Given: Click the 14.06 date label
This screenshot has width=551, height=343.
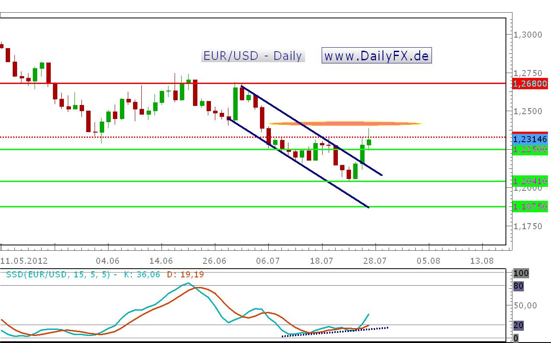Looking at the screenshot, I should (x=161, y=261).
